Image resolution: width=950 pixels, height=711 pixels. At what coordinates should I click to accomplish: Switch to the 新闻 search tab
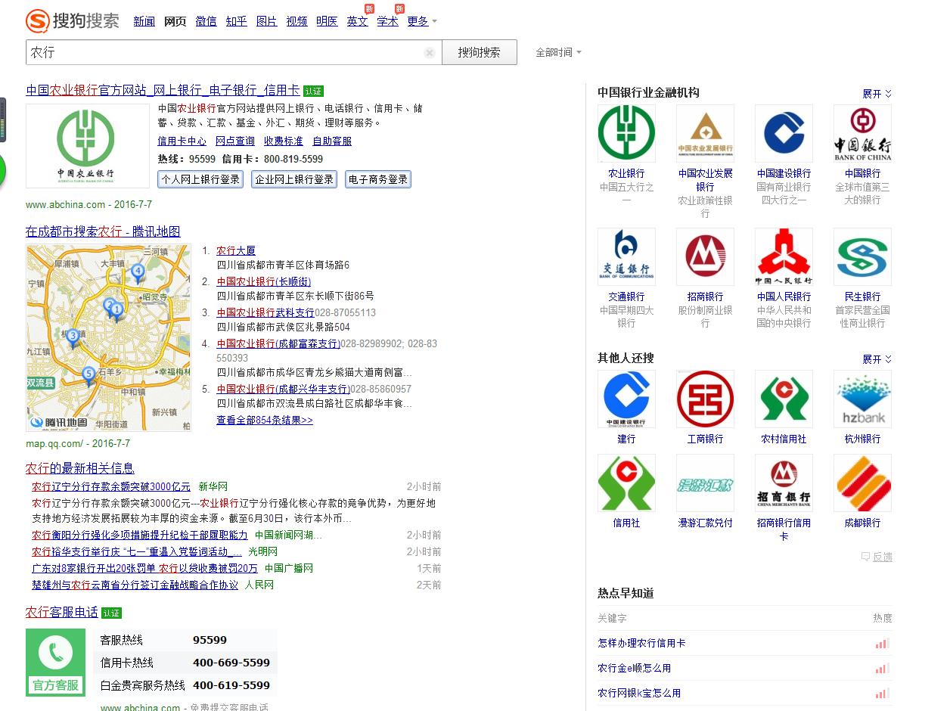point(144,21)
